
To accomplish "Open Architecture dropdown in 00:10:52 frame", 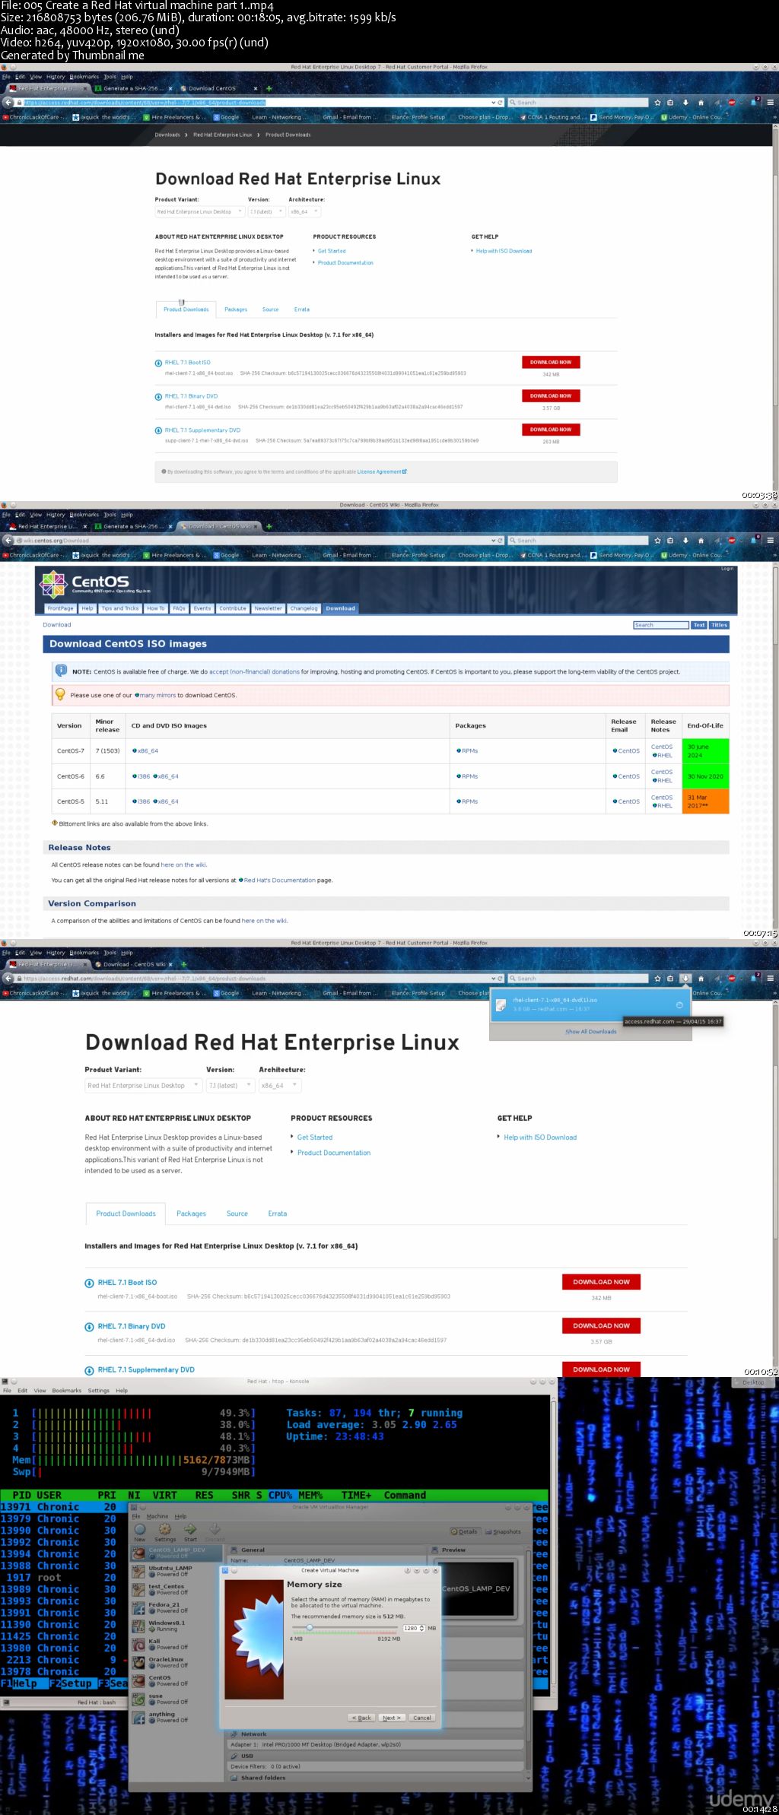I will tap(280, 1085).
